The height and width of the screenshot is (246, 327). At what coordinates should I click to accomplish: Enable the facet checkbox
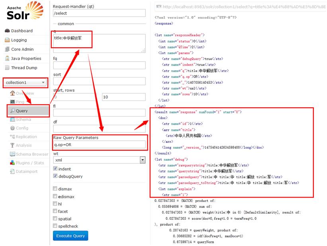pos(55,211)
